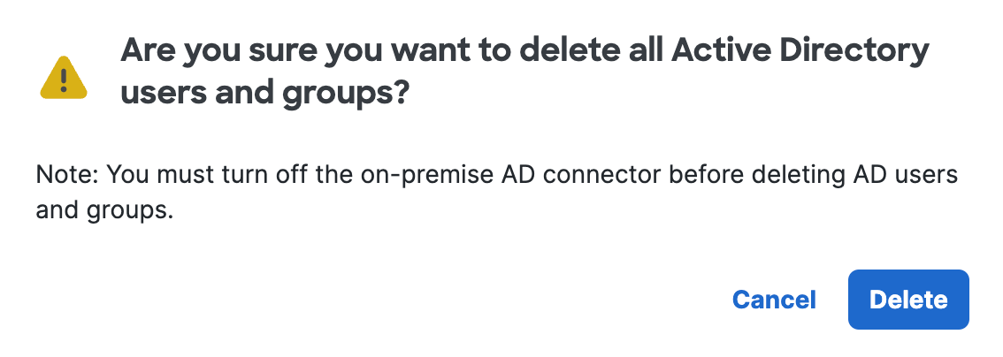Click the yellow warning triangle icon
The height and width of the screenshot is (357, 1003).
click(x=64, y=78)
